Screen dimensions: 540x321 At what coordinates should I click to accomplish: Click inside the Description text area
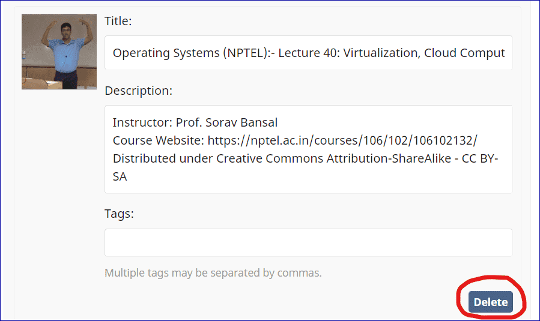pyautogui.click(x=309, y=149)
